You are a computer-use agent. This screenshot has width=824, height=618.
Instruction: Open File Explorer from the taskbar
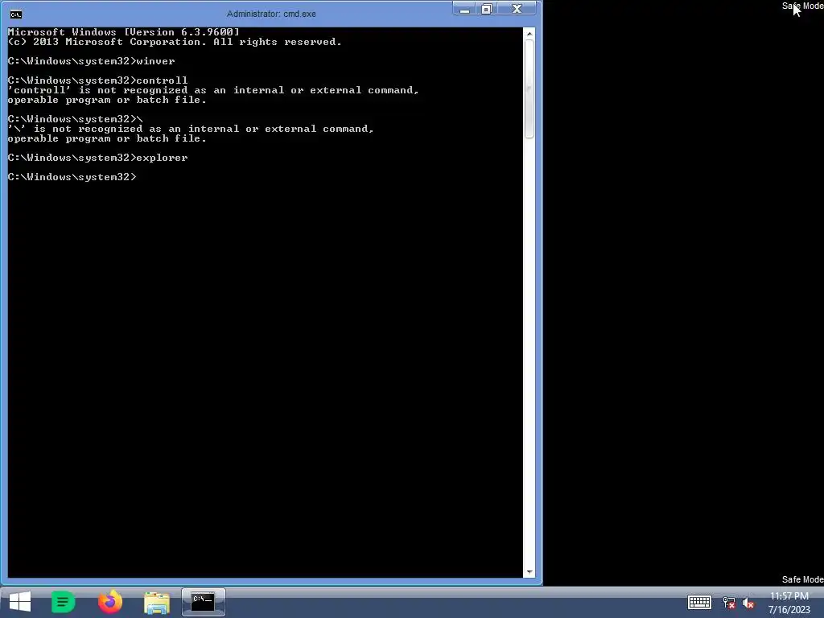point(157,602)
